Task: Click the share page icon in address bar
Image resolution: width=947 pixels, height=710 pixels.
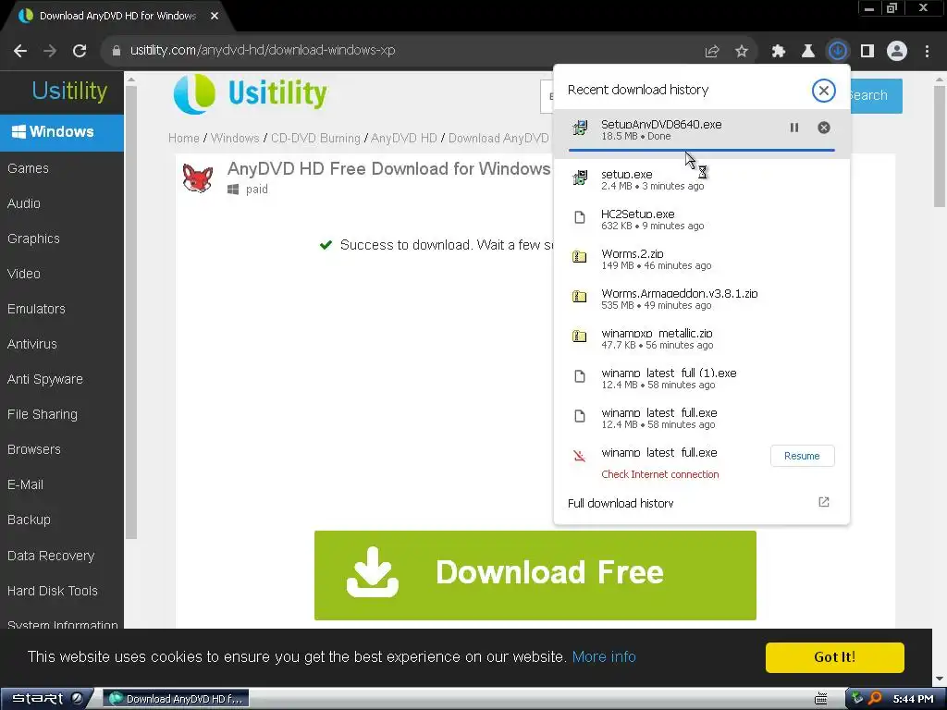Action: pyautogui.click(x=712, y=52)
